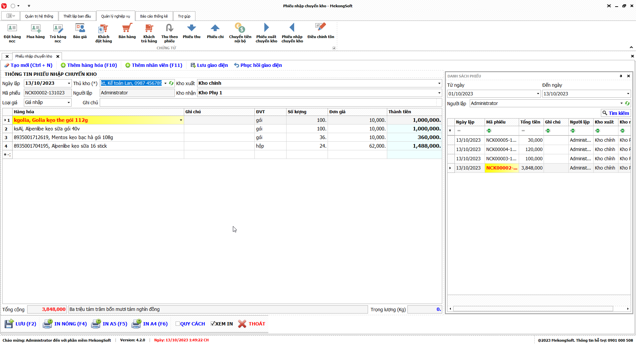The height and width of the screenshot is (344, 636).
Task: Refresh the Thủ kho list
Action: pos(171,83)
